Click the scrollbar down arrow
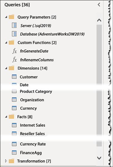This screenshot has width=113, height=167. tap(99, 158)
